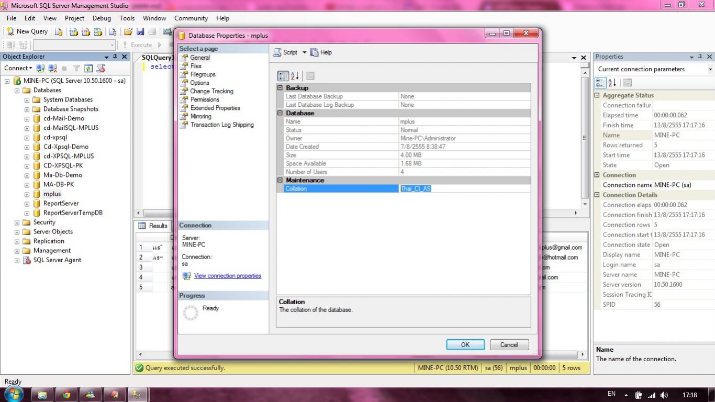Click the New Query toolbar button
This screenshot has width=715, height=402.
coord(27,31)
